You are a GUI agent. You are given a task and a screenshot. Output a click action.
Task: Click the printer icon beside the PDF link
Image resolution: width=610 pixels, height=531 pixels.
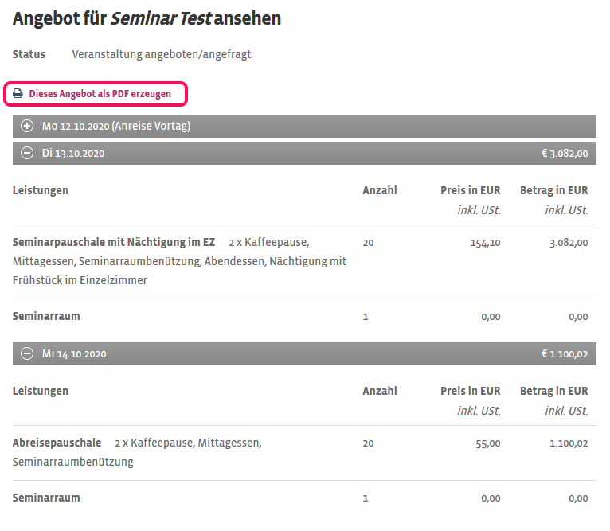pos(18,94)
